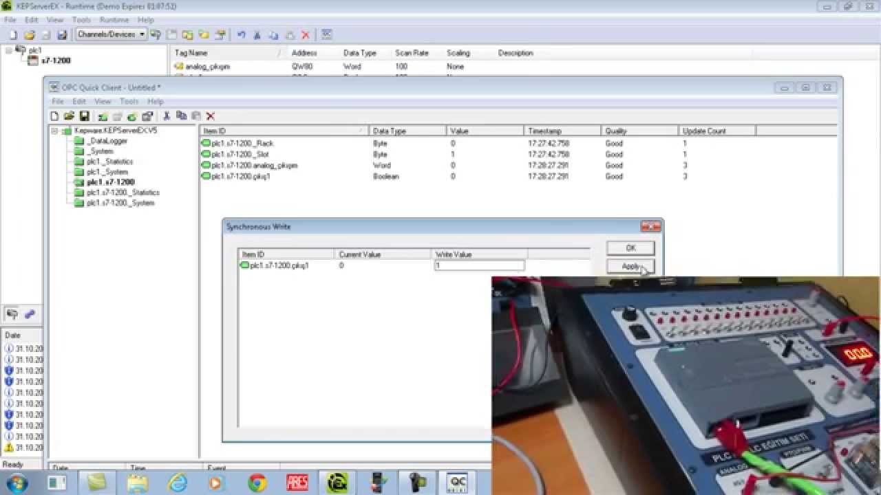Click Update Count column header
This screenshot has height=495, width=881.
717,131
